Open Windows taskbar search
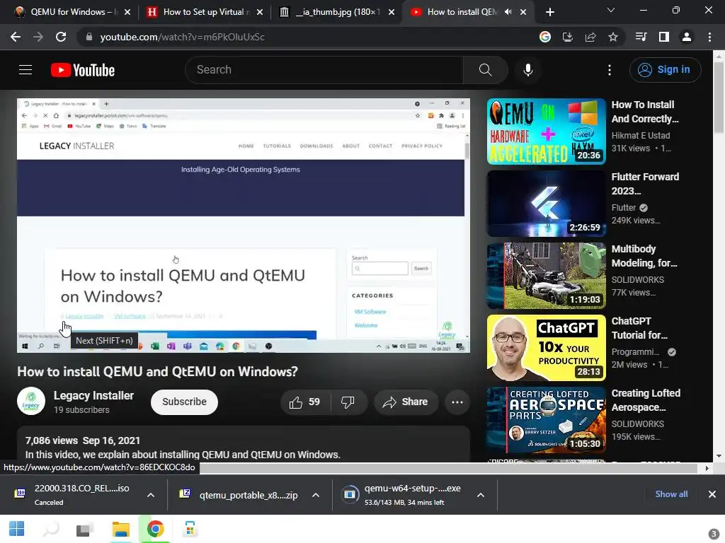 pyautogui.click(x=51, y=529)
